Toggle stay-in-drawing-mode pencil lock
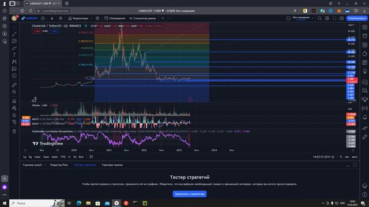Viewport: 369px width, 207px height. (x=14, y=108)
